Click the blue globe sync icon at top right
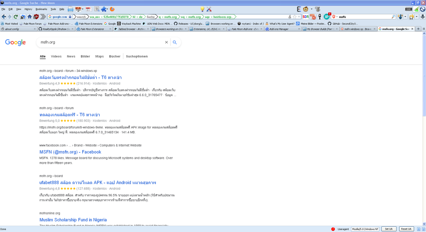Screen dimensions: 426x232 pyautogui.click(x=423, y=9)
